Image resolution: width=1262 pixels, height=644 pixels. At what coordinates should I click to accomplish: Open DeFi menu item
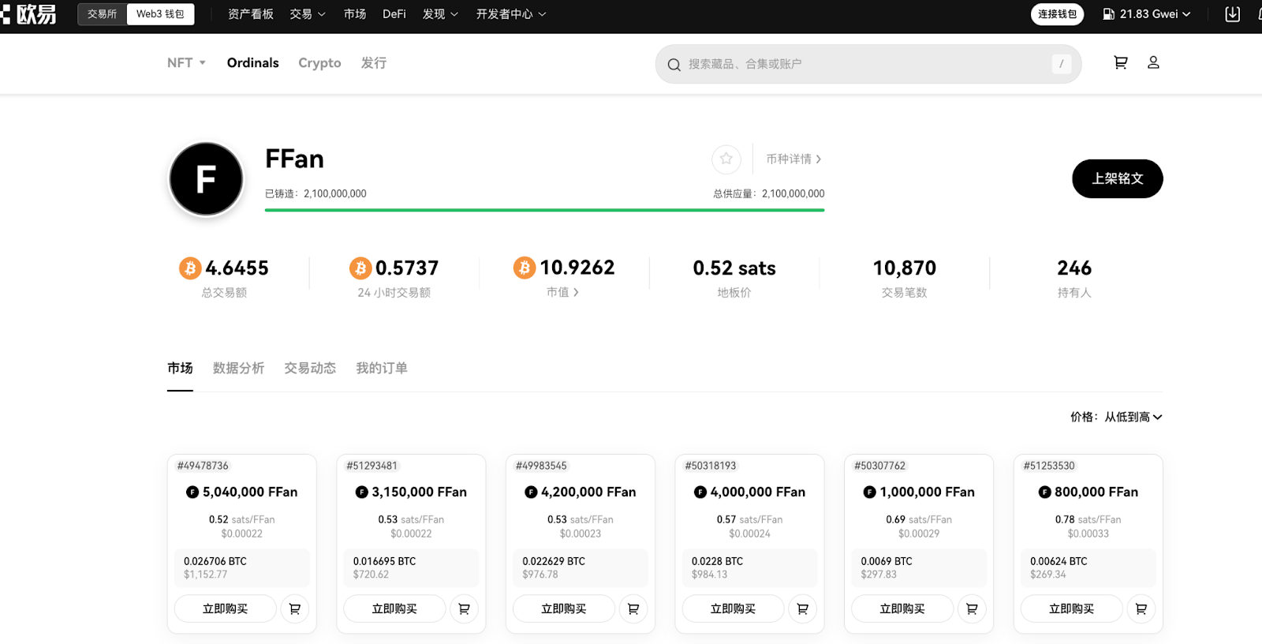394,14
